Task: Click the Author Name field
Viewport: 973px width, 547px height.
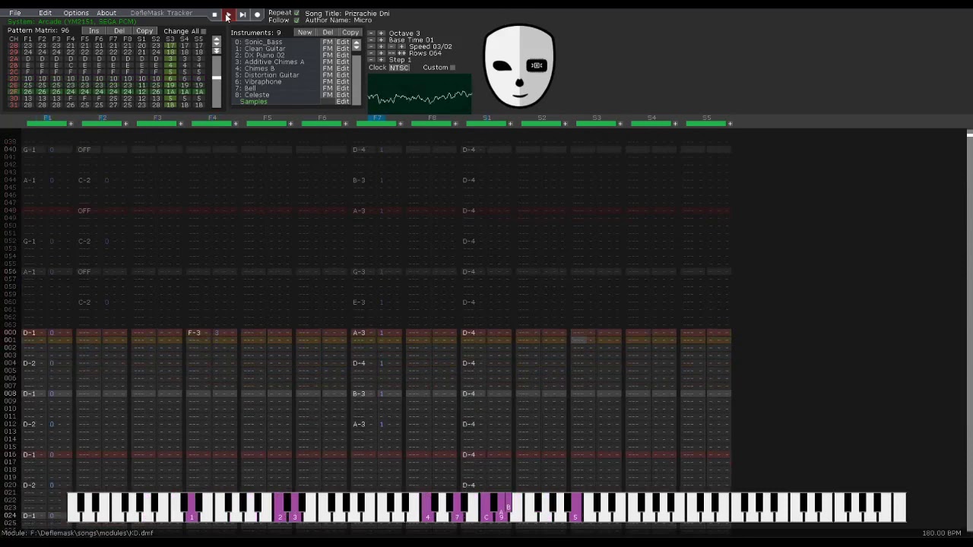Action: click(338, 20)
